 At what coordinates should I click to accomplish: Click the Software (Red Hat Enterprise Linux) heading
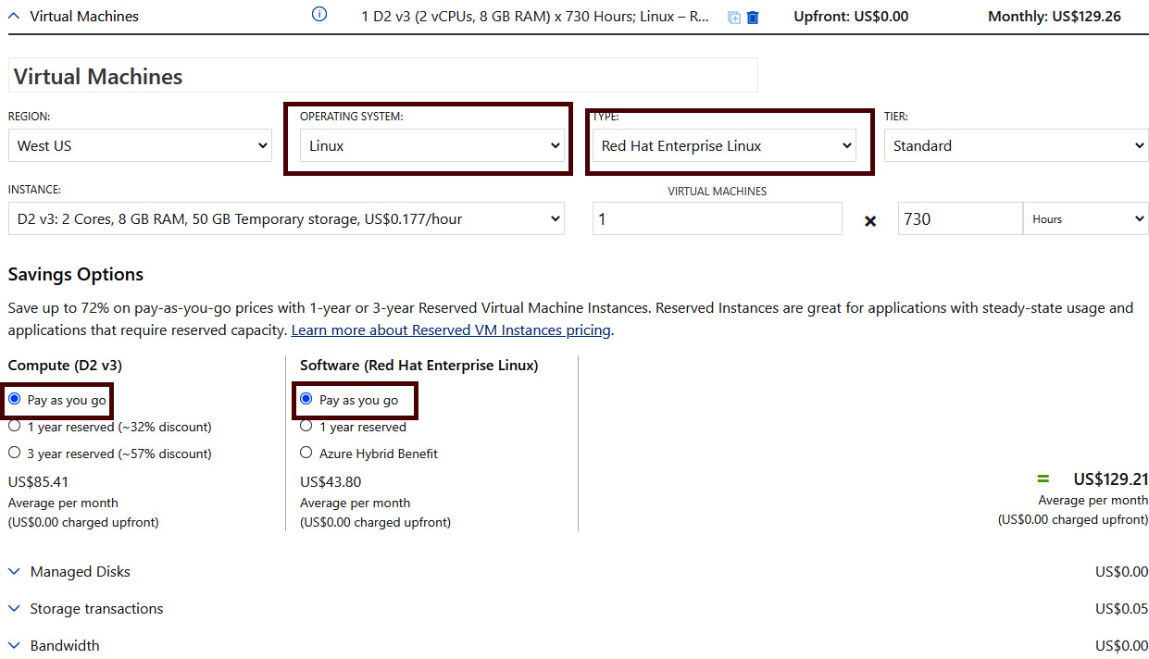pyautogui.click(x=418, y=365)
